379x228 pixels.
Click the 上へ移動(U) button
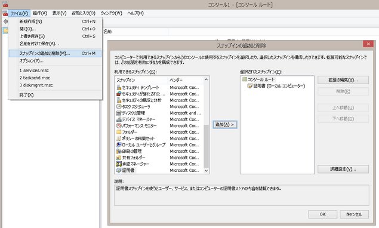click(x=343, y=108)
